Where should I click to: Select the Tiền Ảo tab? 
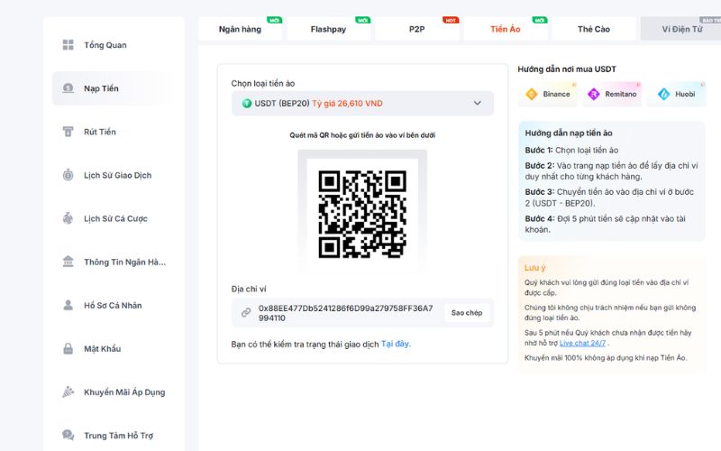[506, 29]
